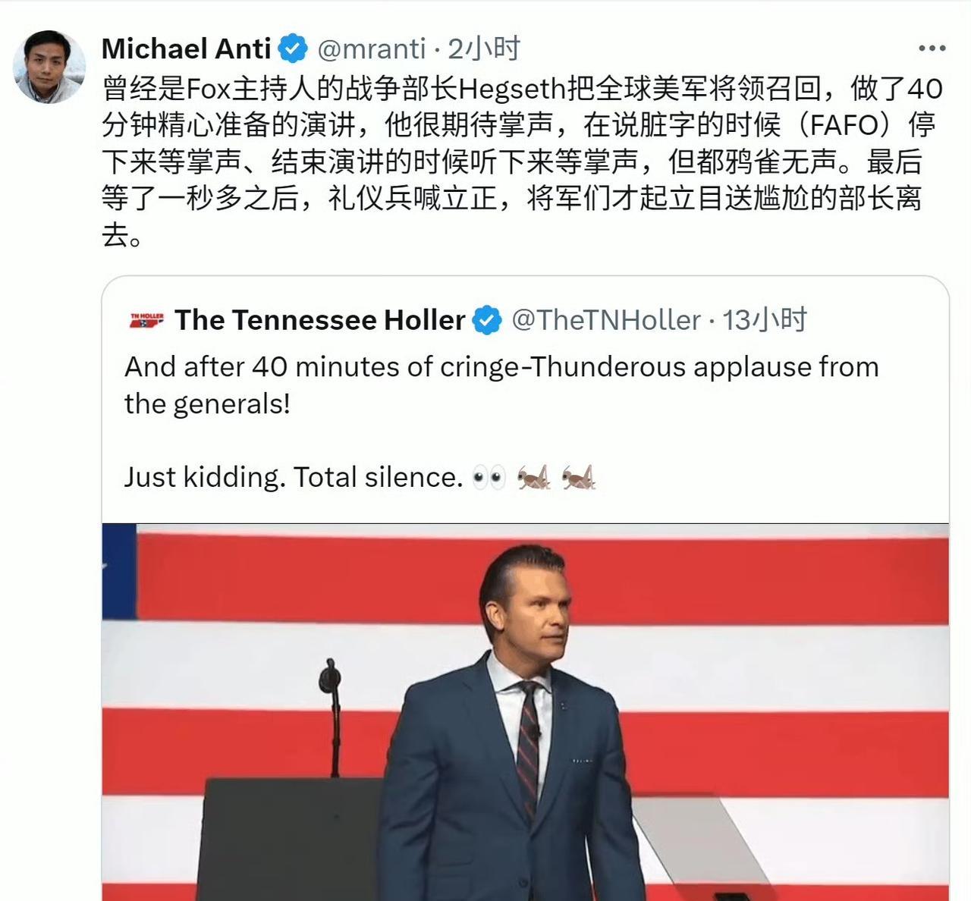Image resolution: width=971 pixels, height=901 pixels.
Task: Click the word Hegseth in the tweet
Action: click(x=512, y=89)
